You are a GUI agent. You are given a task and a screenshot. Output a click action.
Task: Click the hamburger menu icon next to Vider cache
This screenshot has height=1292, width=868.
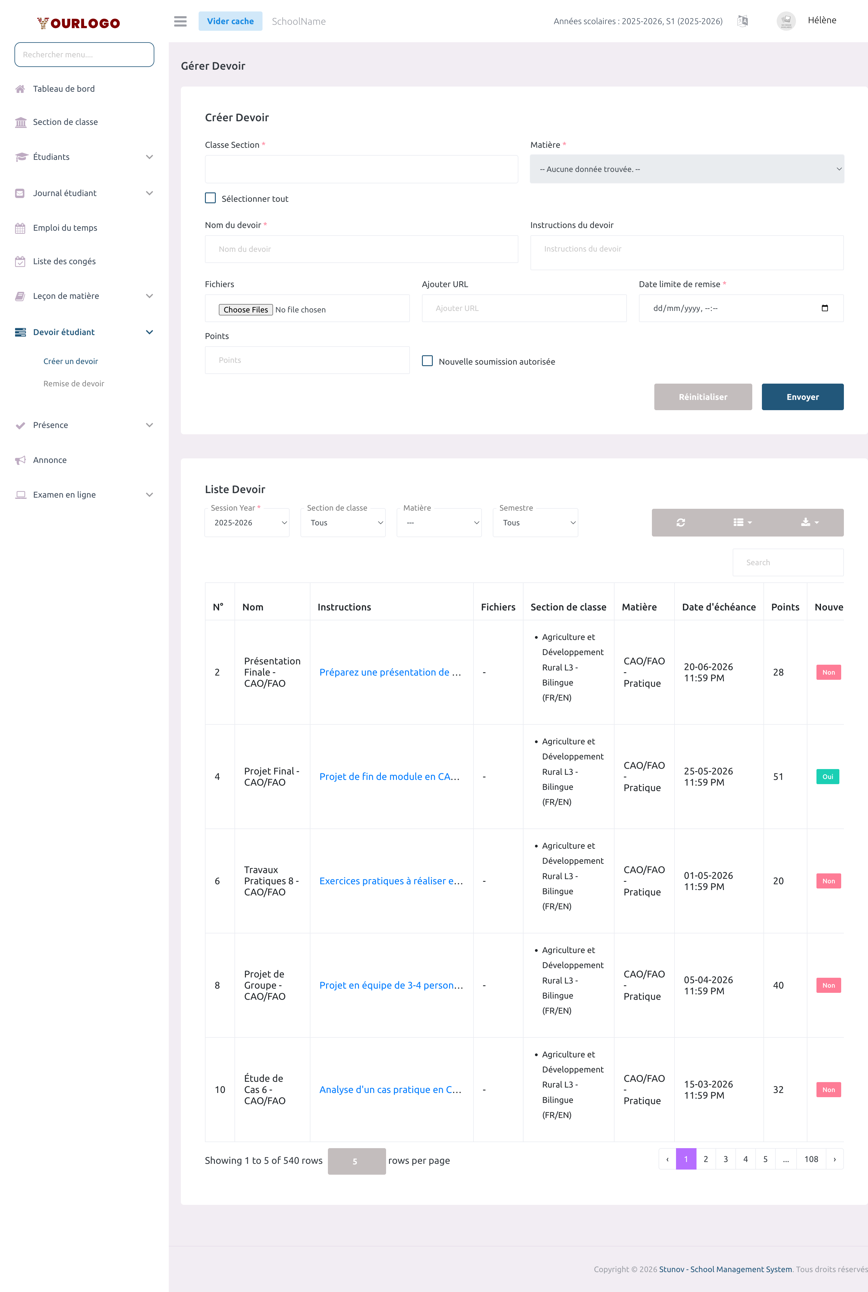(x=180, y=21)
